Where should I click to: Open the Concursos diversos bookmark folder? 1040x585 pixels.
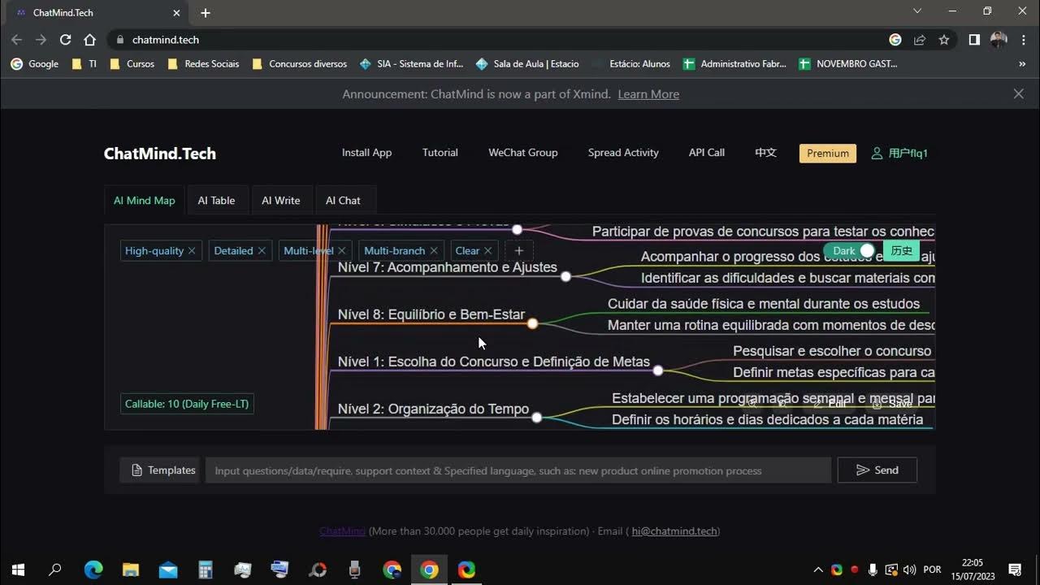click(300, 63)
